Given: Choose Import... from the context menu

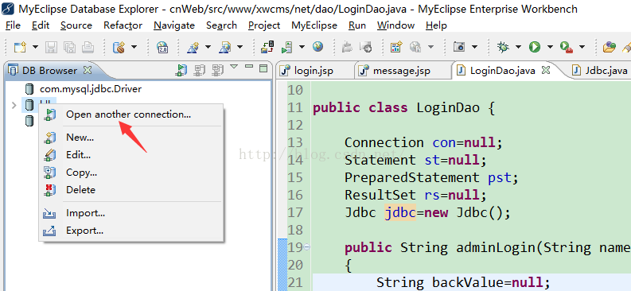Looking at the screenshot, I should tap(85, 213).
